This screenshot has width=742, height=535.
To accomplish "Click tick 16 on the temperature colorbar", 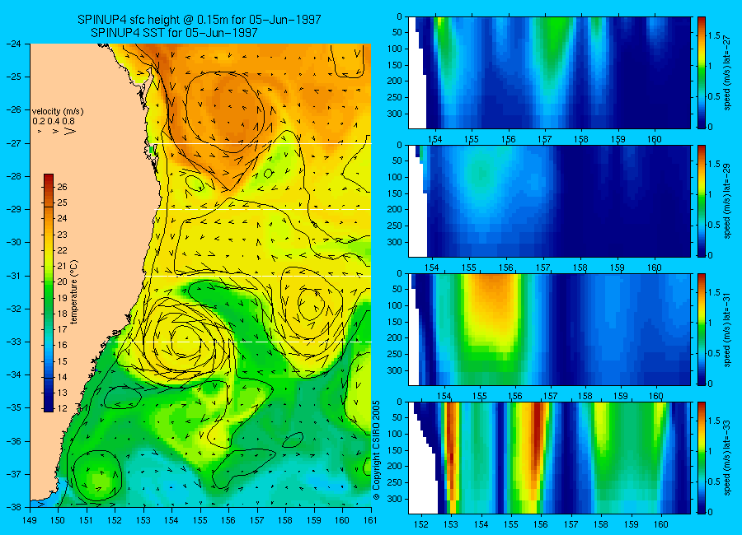I will click(62, 345).
